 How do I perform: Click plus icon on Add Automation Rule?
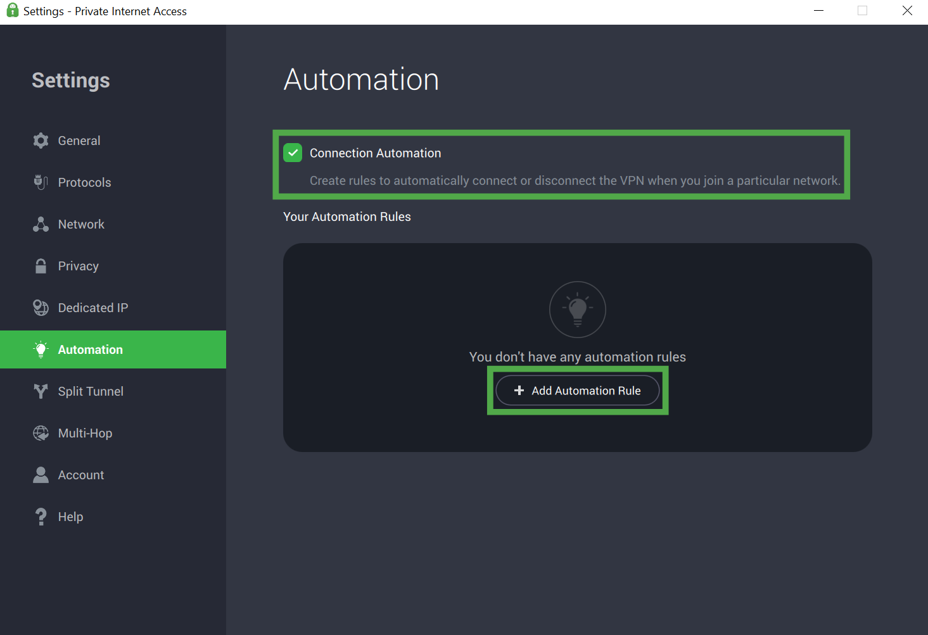tap(519, 391)
